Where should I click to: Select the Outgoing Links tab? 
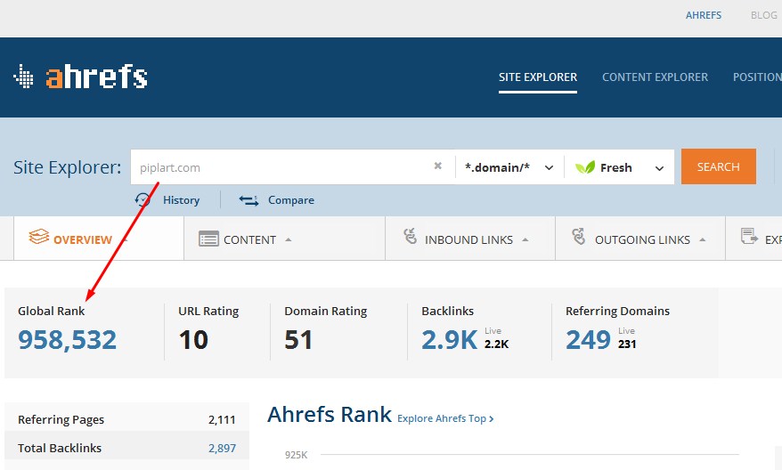click(639, 239)
